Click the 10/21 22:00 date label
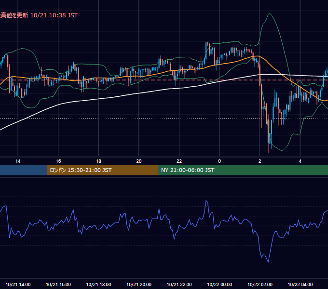328x289 pixels. tap(179, 284)
